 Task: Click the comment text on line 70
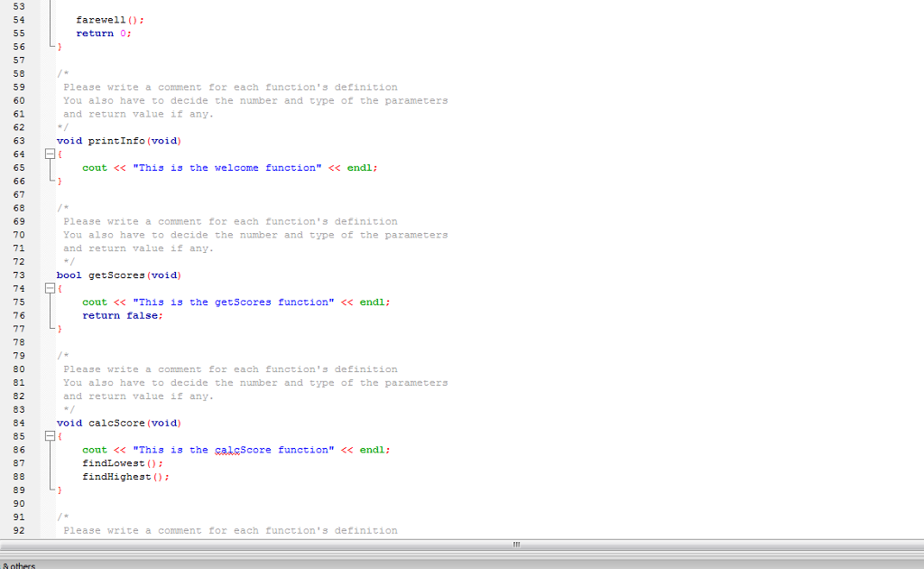tap(255, 235)
